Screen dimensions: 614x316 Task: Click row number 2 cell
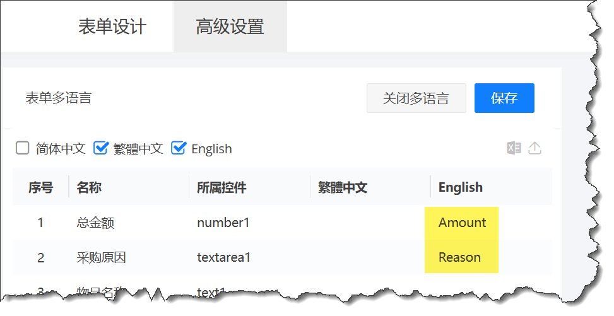pos(41,257)
